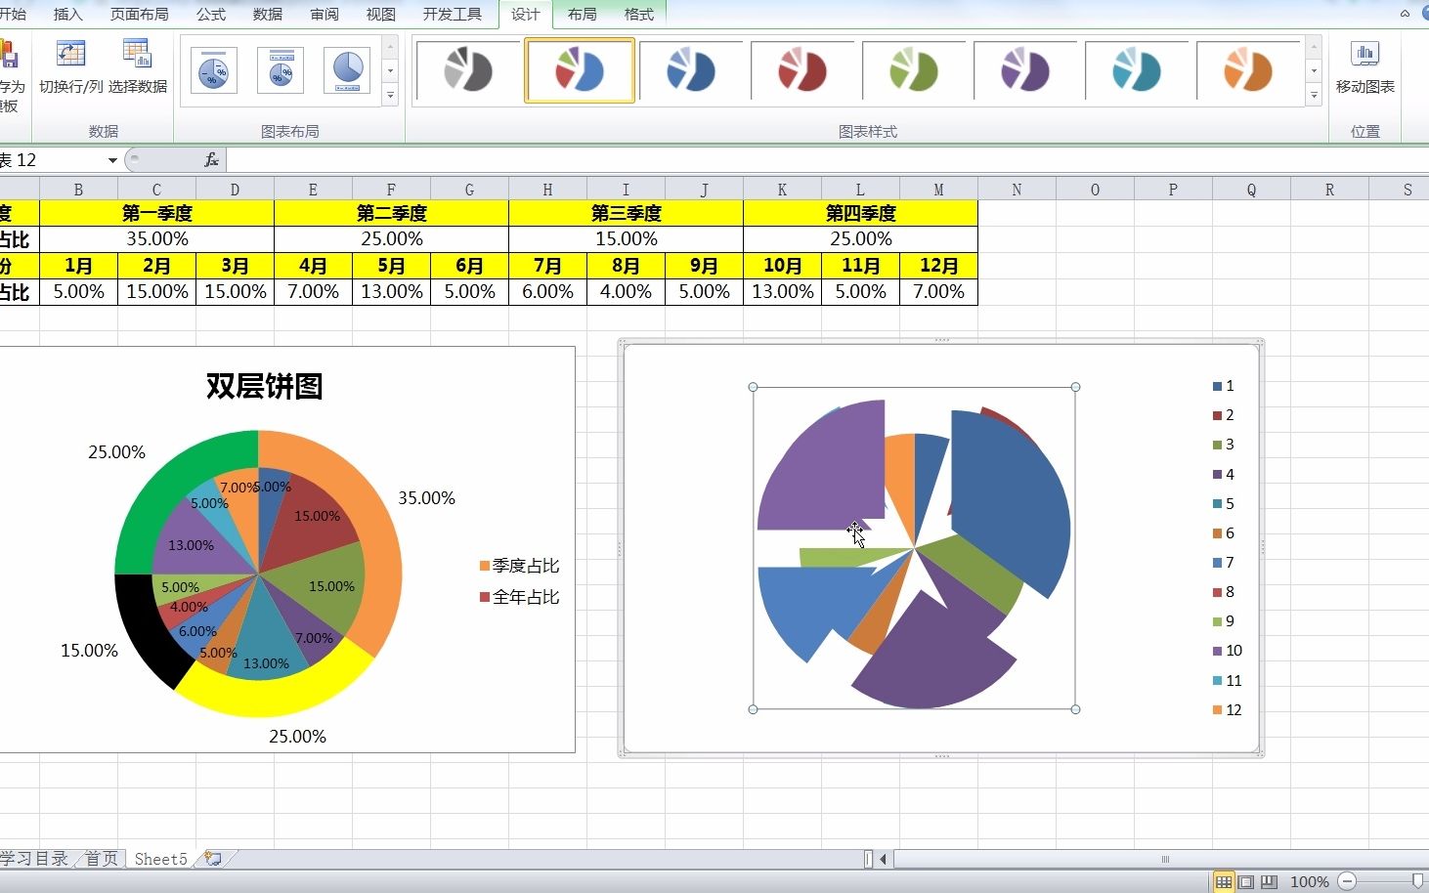
Task: Apply first chart layout with percentage labels
Action: (x=214, y=70)
